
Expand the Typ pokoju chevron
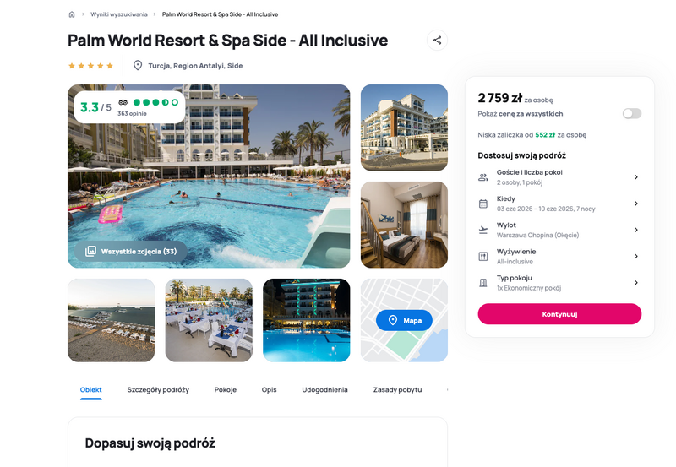coord(636,283)
